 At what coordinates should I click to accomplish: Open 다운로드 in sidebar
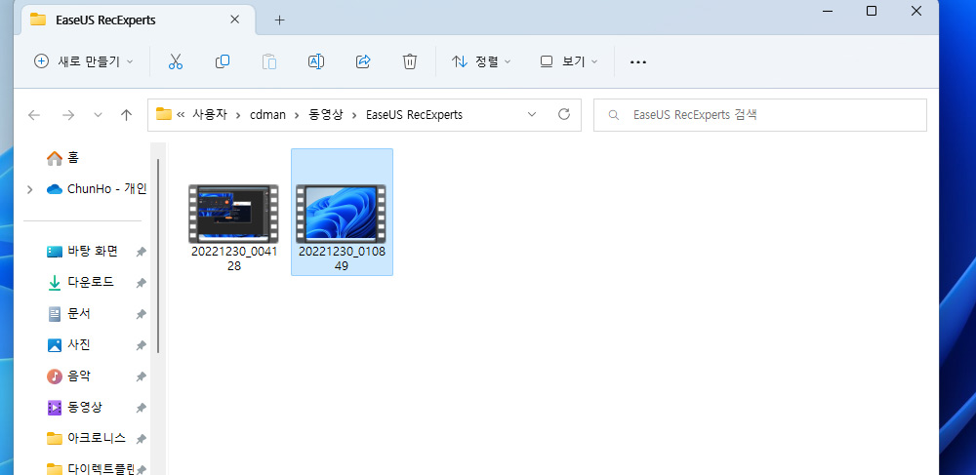tap(81, 282)
